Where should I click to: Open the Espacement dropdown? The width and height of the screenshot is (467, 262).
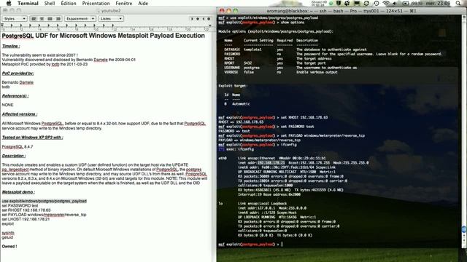80,19
